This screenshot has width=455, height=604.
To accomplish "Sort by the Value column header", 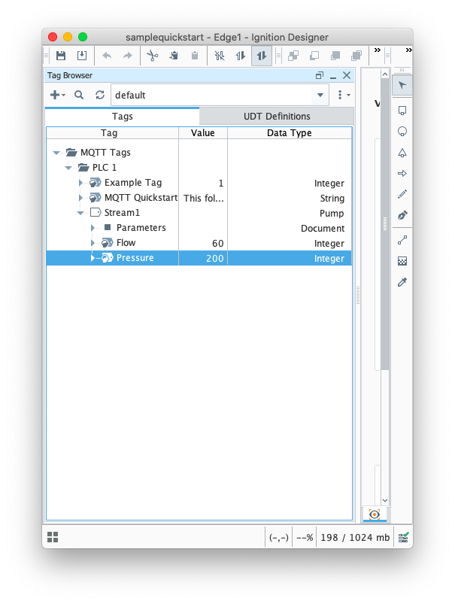I will (202, 133).
